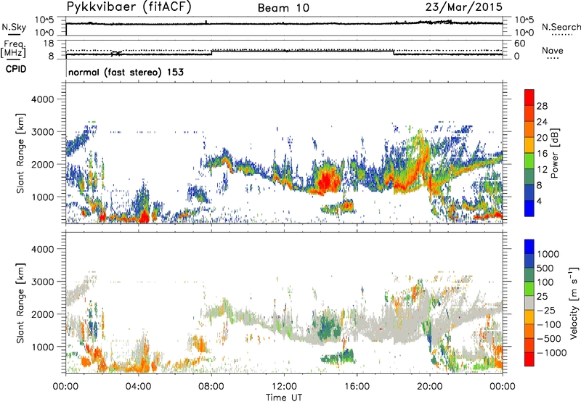Click the -25 label on Velocity colorbar

[x=545, y=310]
